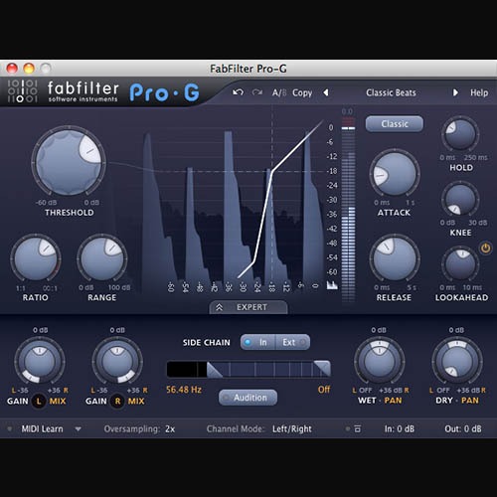
Task: Click the undo arrow icon
Action: [x=238, y=92]
